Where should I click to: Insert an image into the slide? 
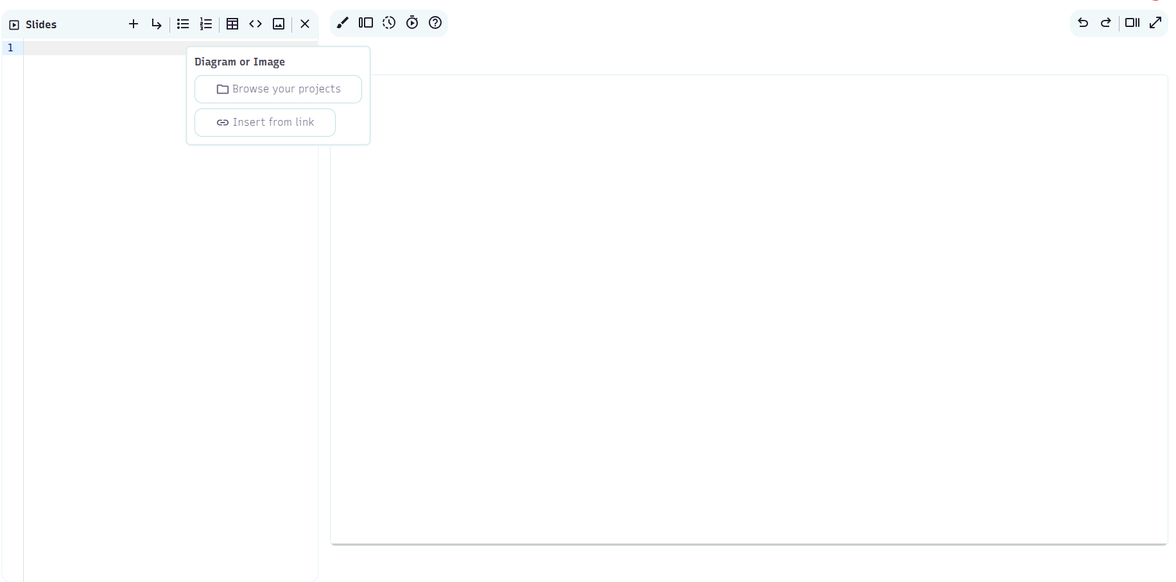[x=279, y=24]
